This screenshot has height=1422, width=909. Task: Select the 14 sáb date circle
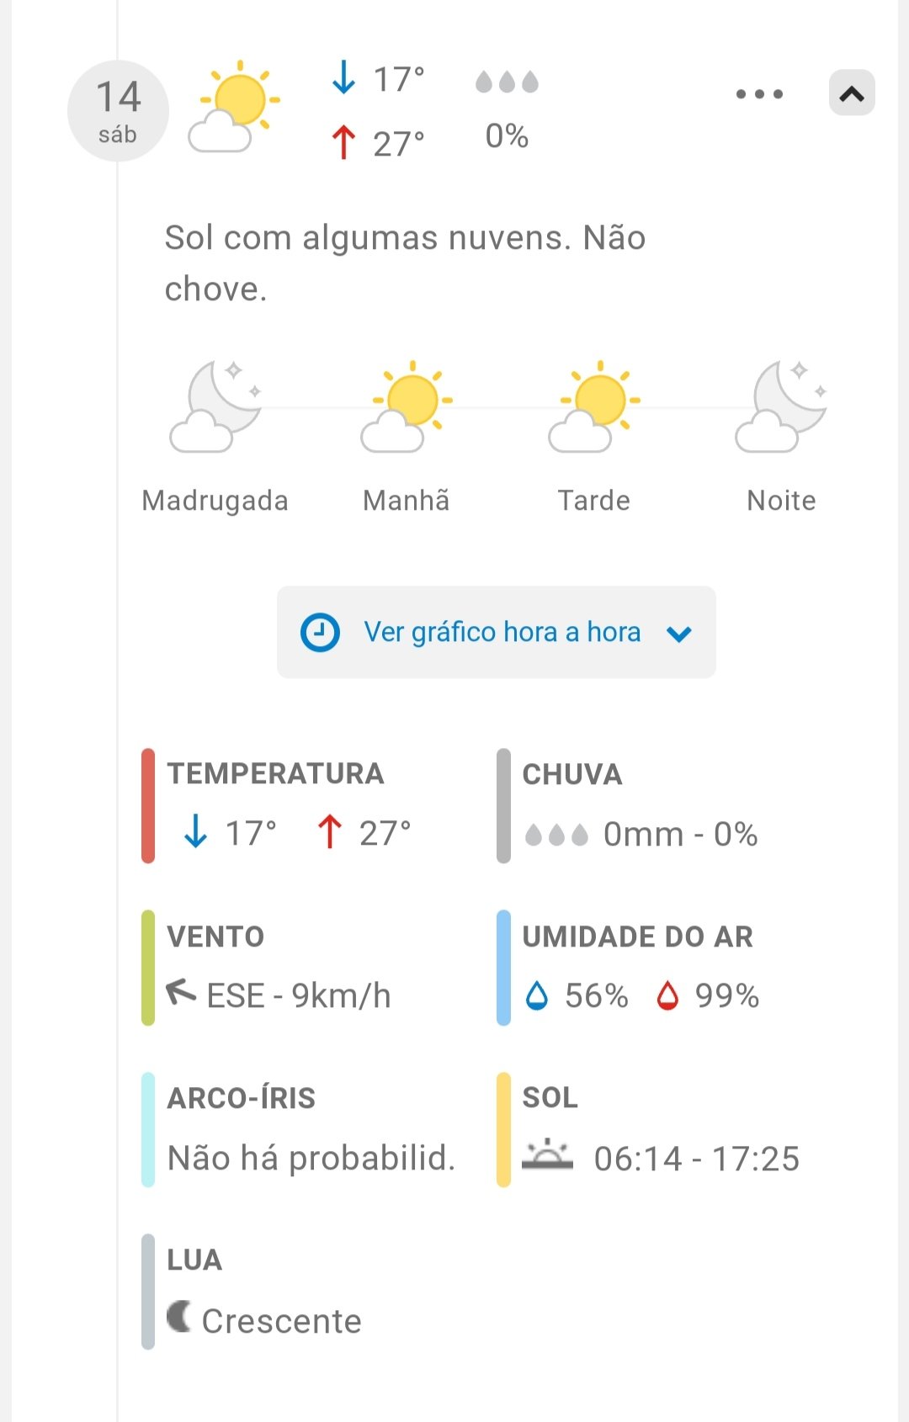click(118, 111)
